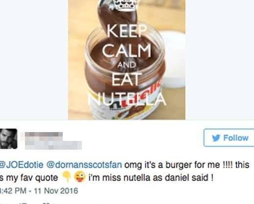Click the blurred username handle
The height and width of the screenshot is (204, 254).
pyautogui.click(x=53, y=145)
